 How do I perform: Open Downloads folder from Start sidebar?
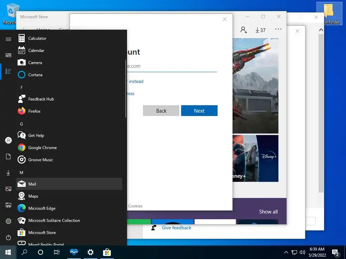(8, 173)
